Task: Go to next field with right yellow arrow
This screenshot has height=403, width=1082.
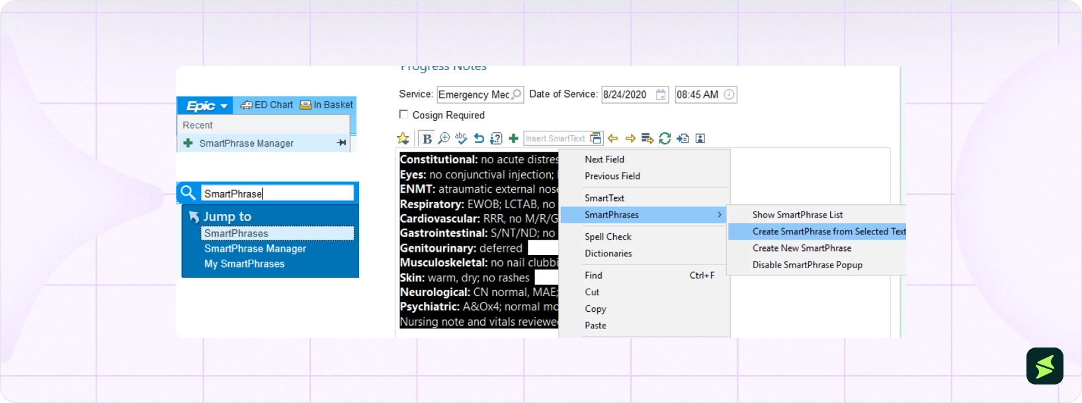Action: pyautogui.click(x=630, y=138)
